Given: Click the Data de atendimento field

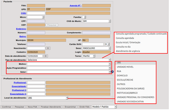Looking at the screenshot, I should pos(35,56).
